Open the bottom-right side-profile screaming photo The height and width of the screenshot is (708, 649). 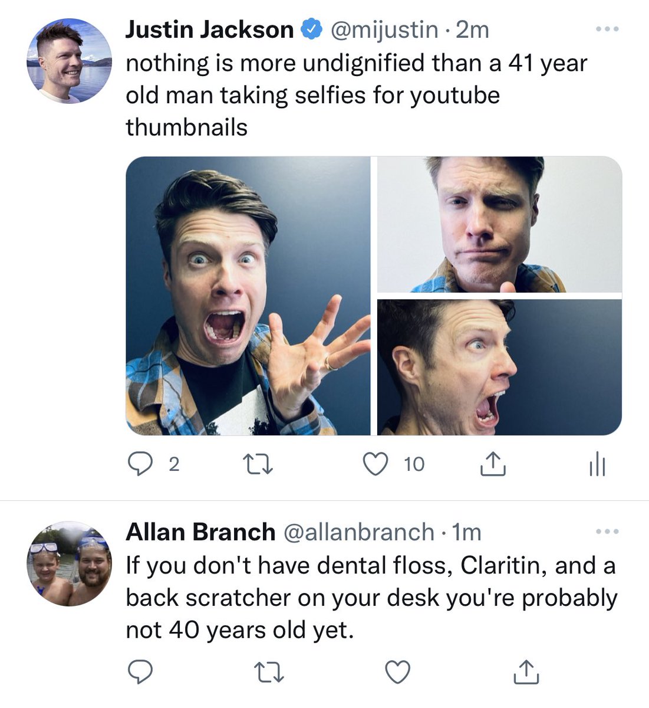[499, 367]
